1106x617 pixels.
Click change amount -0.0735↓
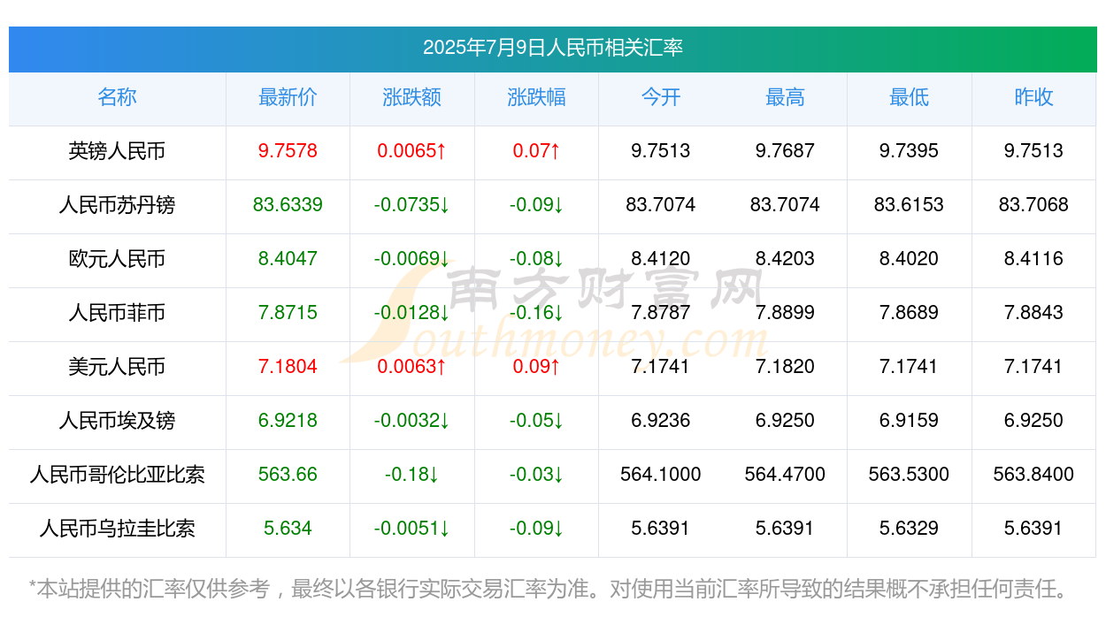click(412, 205)
